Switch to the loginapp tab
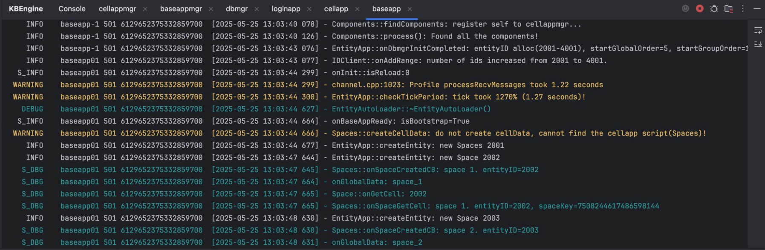 coord(286,9)
